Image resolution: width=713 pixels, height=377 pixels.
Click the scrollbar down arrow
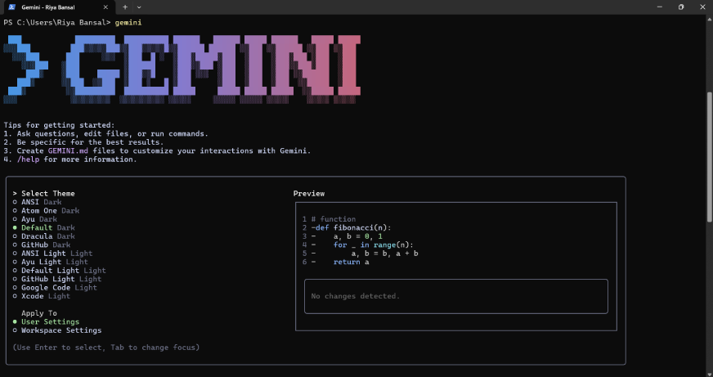(x=710, y=374)
